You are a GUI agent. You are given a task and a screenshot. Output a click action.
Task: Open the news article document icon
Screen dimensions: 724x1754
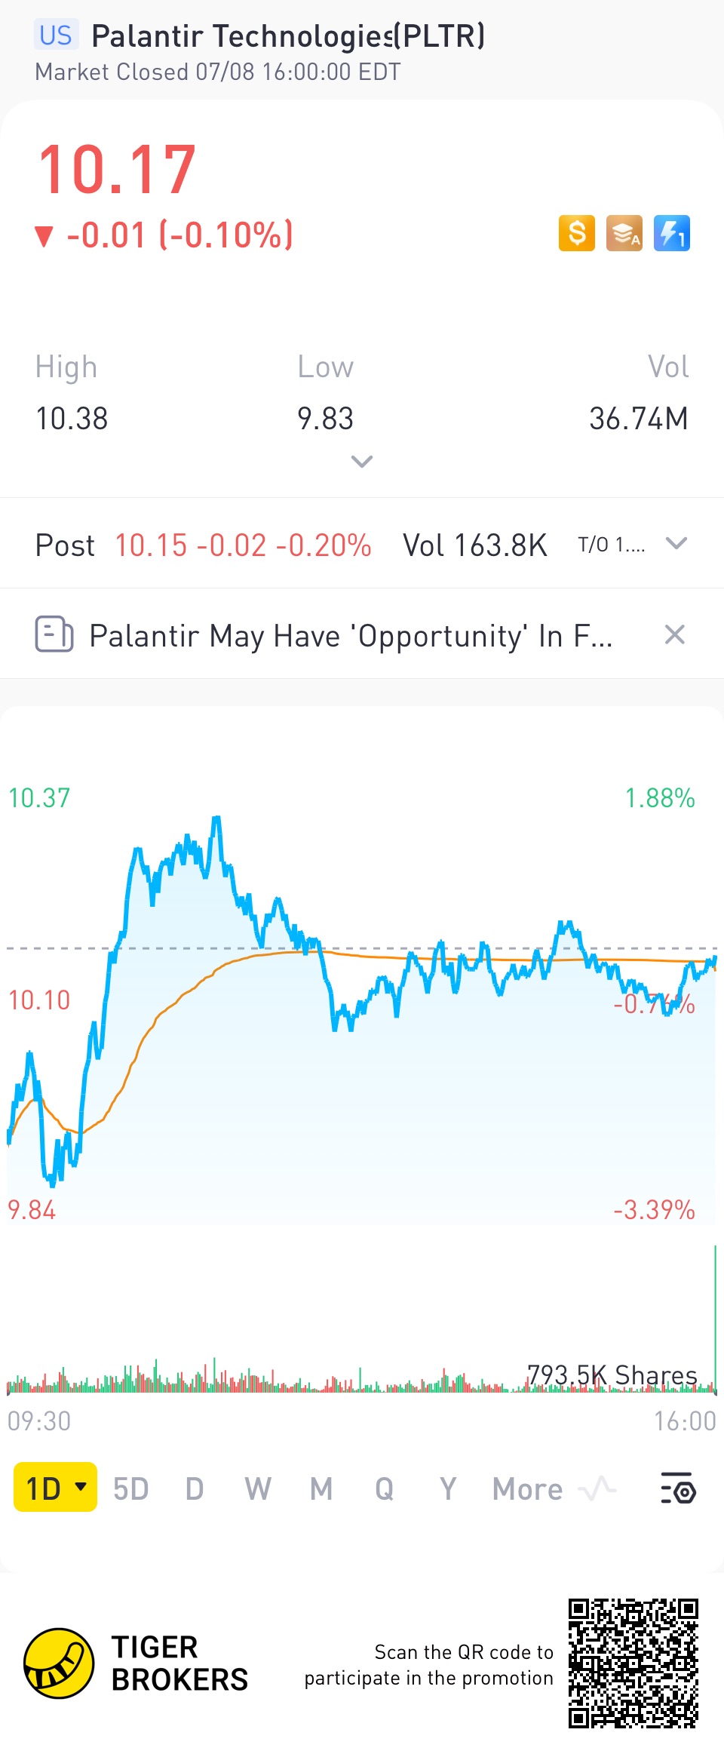(x=54, y=634)
